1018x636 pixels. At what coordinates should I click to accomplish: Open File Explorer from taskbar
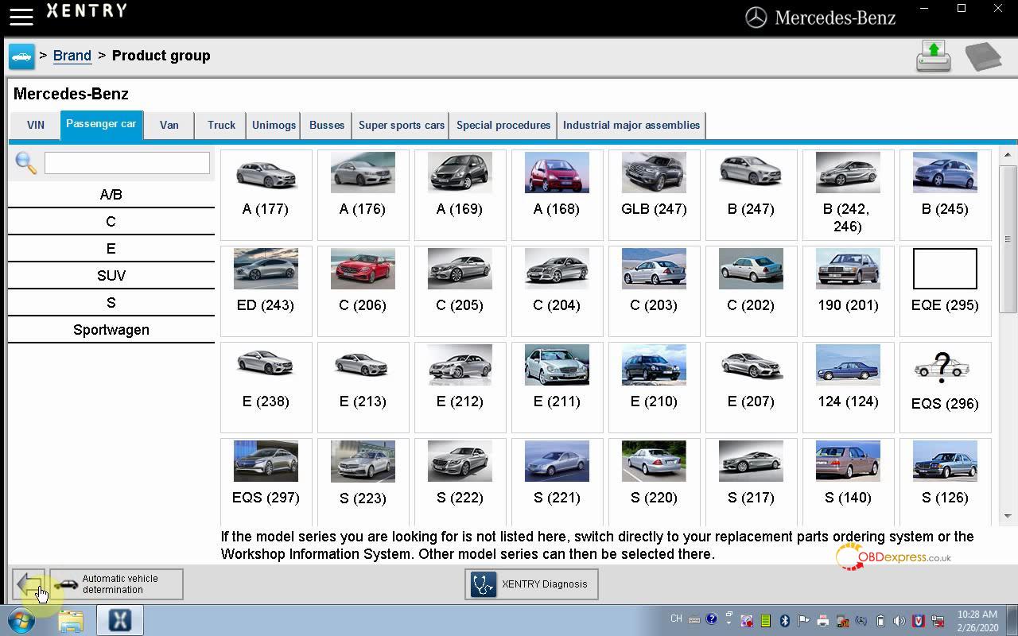point(70,620)
